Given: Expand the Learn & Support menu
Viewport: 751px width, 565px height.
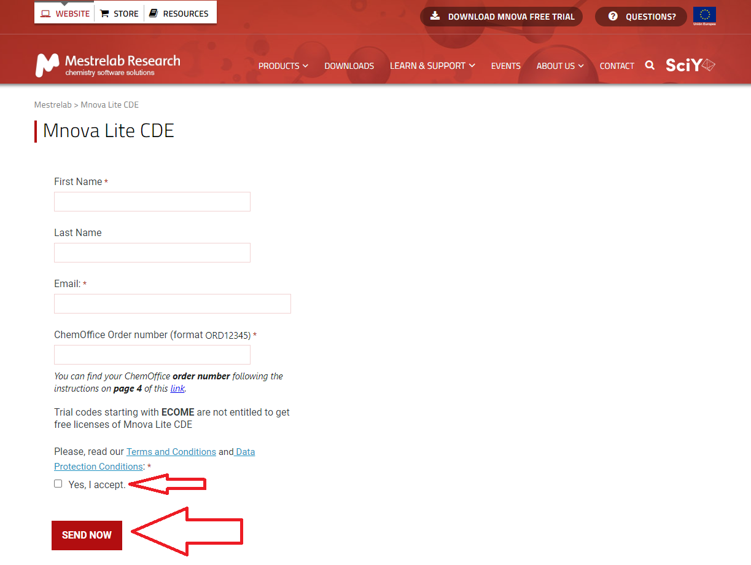Looking at the screenshot, I should click(432, 66).
